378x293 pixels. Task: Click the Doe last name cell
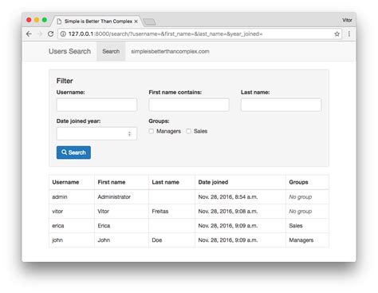pyautogui.click(x=171, y=240)
